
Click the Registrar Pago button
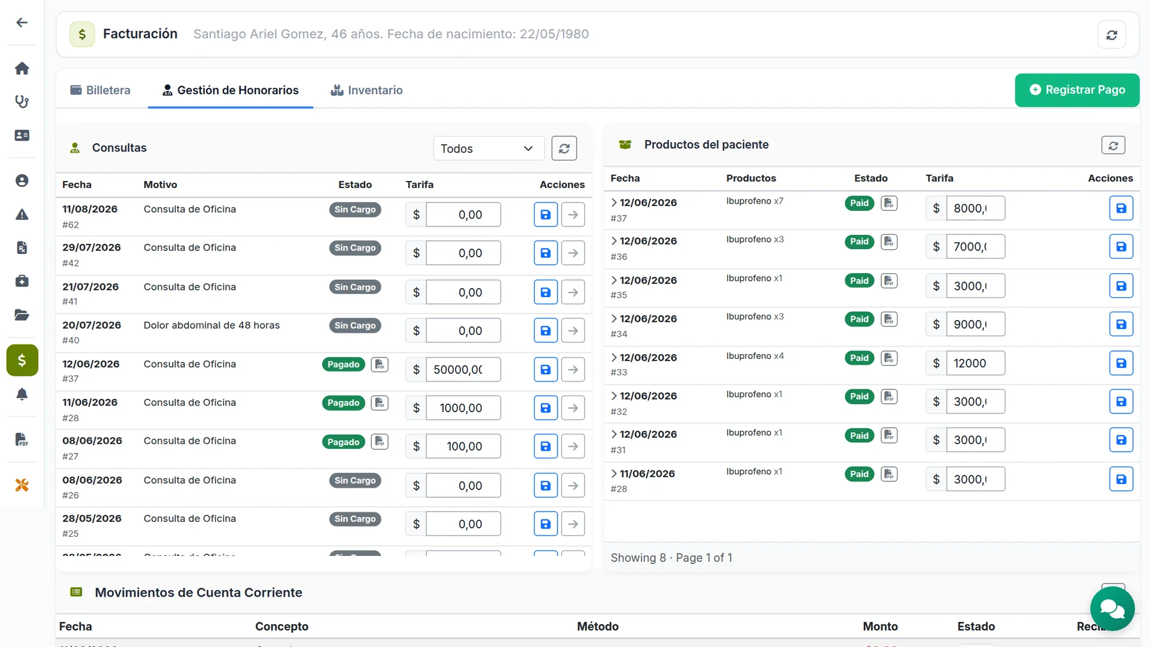coord(1077,90)
